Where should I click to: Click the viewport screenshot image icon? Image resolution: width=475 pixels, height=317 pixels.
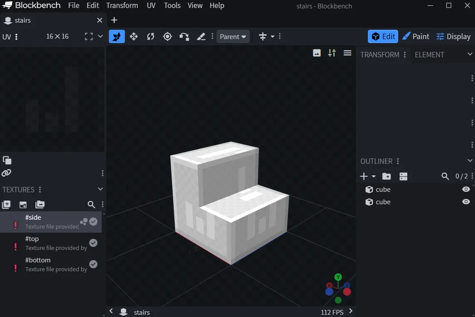tap(317, 53)
